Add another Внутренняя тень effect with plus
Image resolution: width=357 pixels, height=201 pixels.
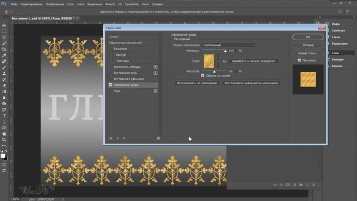point(156,73)
